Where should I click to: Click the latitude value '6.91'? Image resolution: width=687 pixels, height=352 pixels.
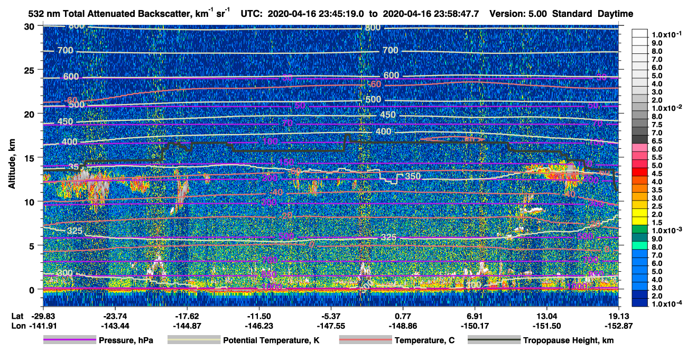tap(475, 316)
